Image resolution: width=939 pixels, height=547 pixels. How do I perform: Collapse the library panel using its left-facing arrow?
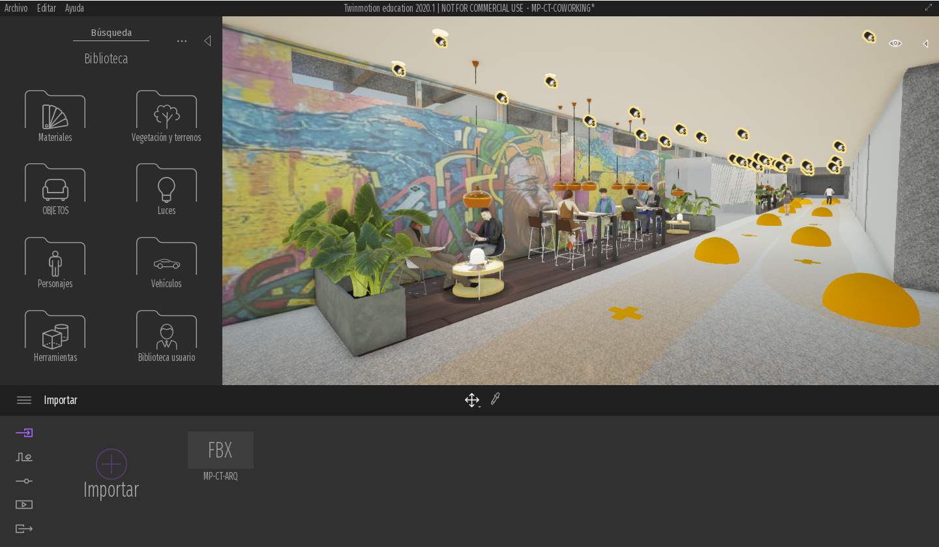tap(207, 40)
